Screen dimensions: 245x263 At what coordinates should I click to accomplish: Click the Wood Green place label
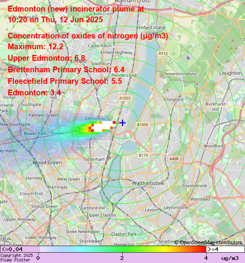tap(47, 162)
